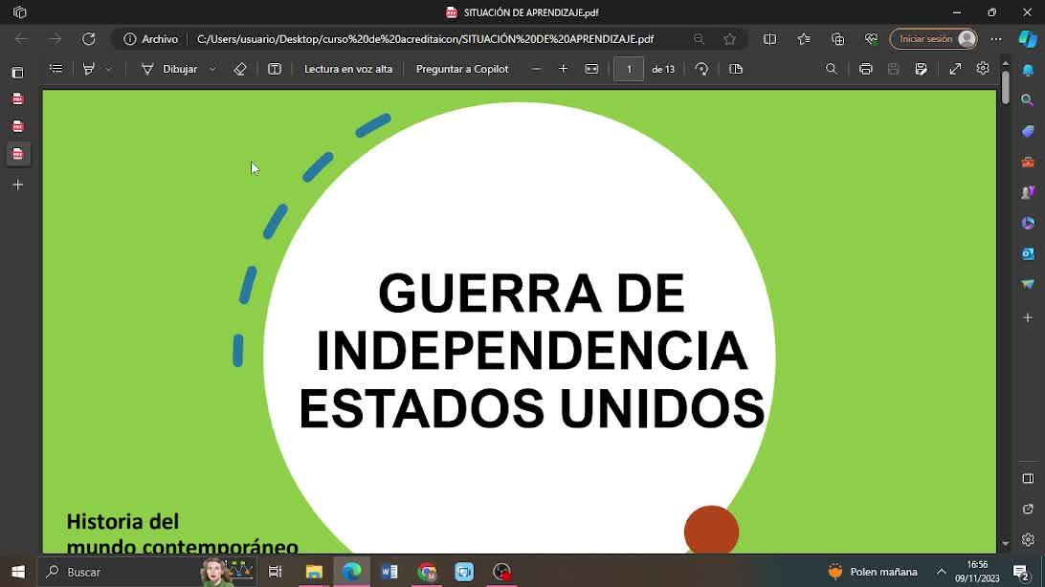Print the PDF document
This screenshot has height=587, width=1045.
pyautogui.click(x=866, y=69)
